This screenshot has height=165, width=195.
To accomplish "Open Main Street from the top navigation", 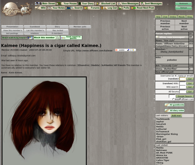I will [45, 4].
